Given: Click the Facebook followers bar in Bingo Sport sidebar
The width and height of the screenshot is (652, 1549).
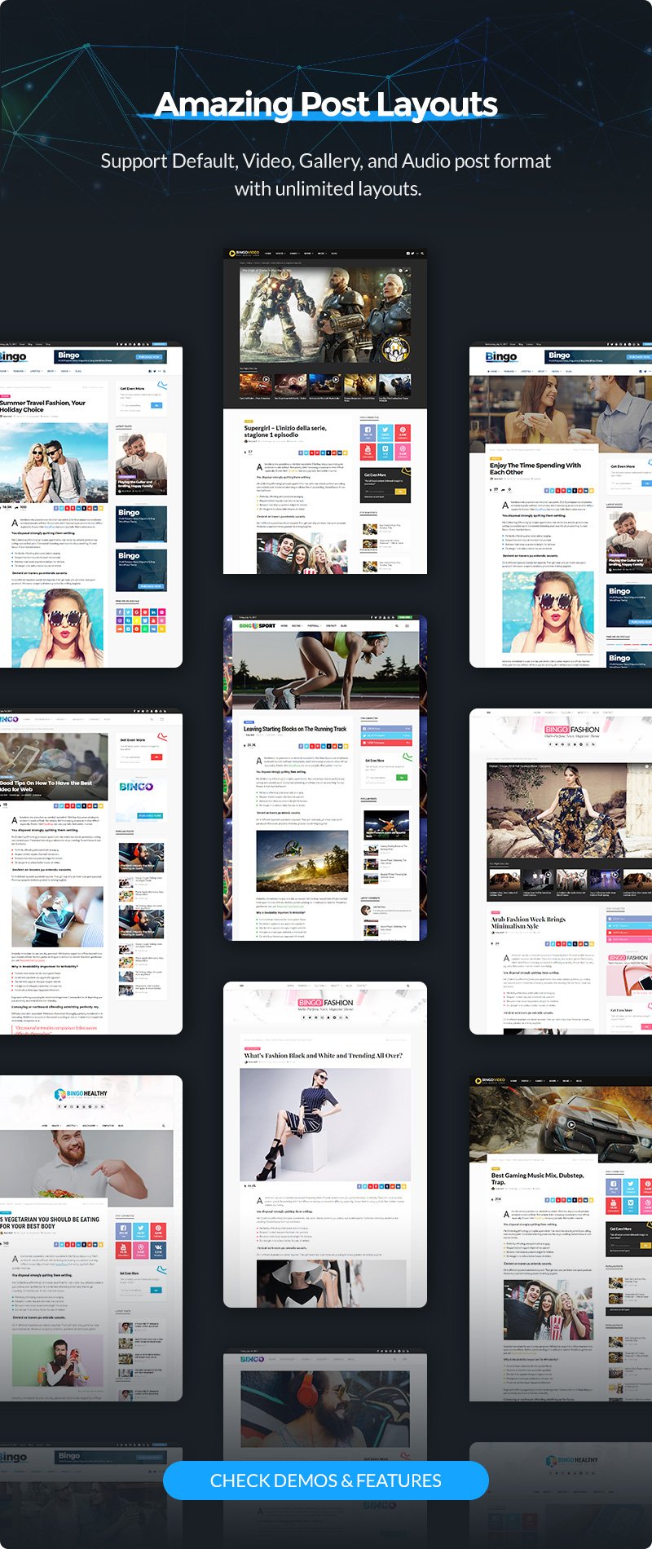Looking at the screenshot, I should coord(385,728).
